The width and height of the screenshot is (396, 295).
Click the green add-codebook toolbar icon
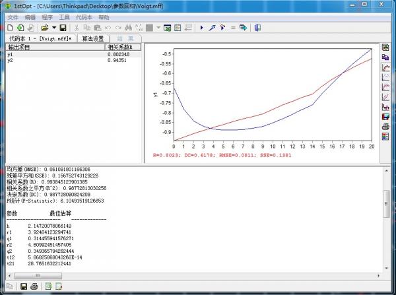click(x=20, y=28)
